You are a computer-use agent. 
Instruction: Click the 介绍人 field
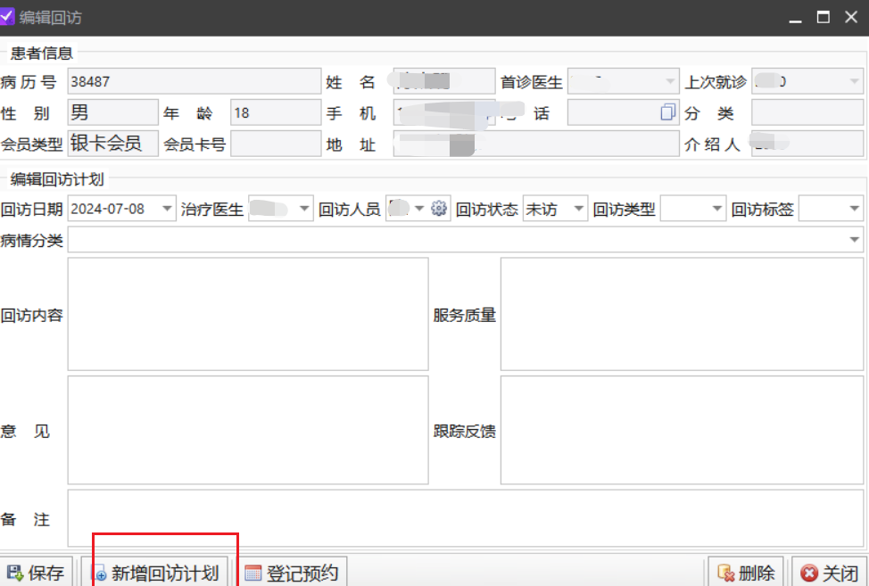pyautogui.click(x=807, y=144)
